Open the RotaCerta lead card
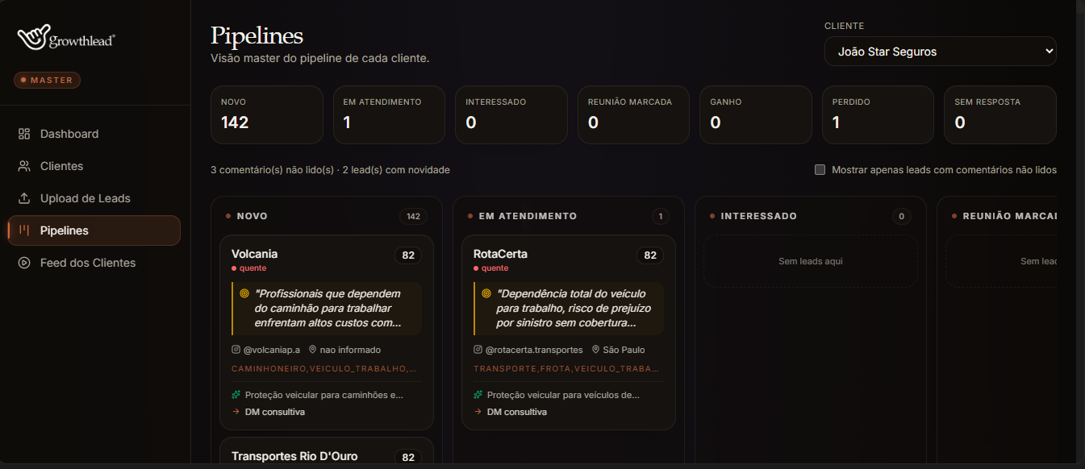The width and height of the screenshot is (1085, 469). 569,333
